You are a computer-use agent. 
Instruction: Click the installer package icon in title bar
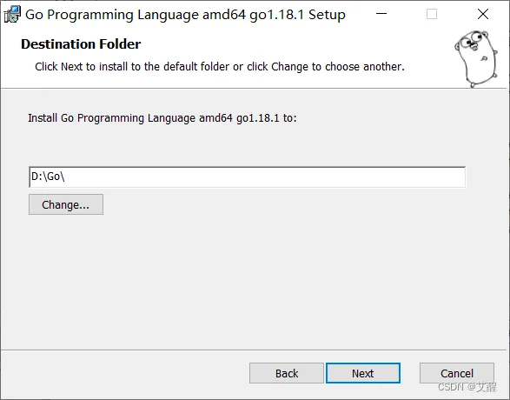click(12, 15)
